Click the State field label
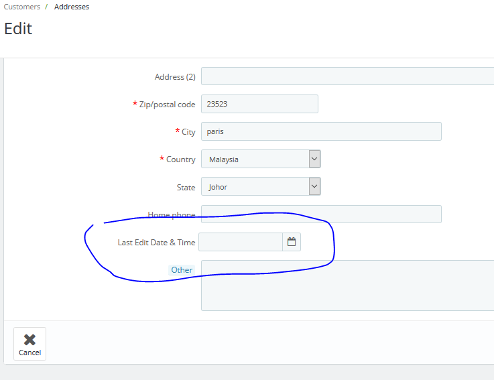The image size is (494, 380). (x=186, y=188)
